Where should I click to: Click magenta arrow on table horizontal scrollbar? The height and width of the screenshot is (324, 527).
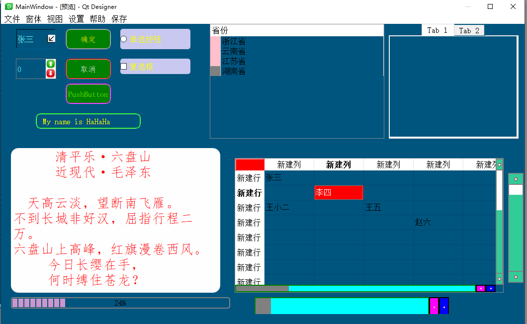pyautogui.click(x=481, y=288)
